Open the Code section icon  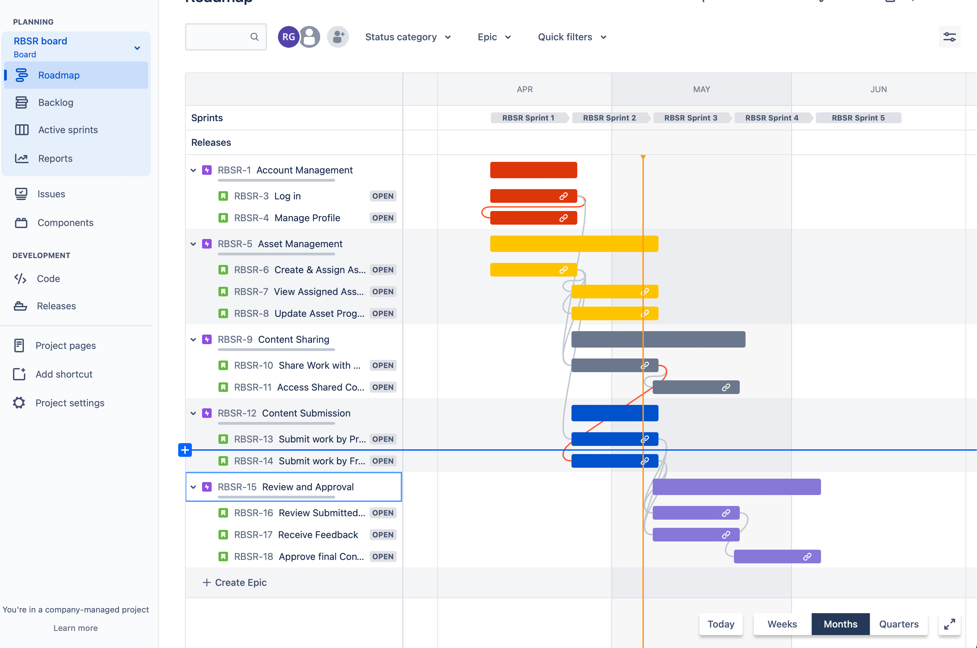pos(20,279)
